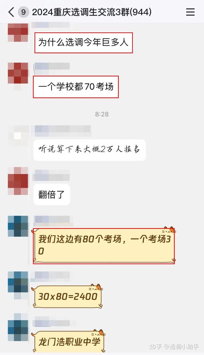Image resolution: width=204 pixels, height=355 pixels.
Task: Tap the unread count badge 9
Action: (x=23, y=12)
